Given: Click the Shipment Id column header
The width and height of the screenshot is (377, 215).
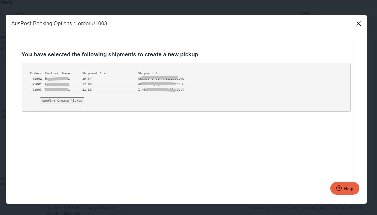Looking at the screenshot, I should pyautogui.click(x=148, y=73).
